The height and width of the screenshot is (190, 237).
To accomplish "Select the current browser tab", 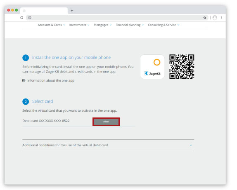I will [44, 11].
